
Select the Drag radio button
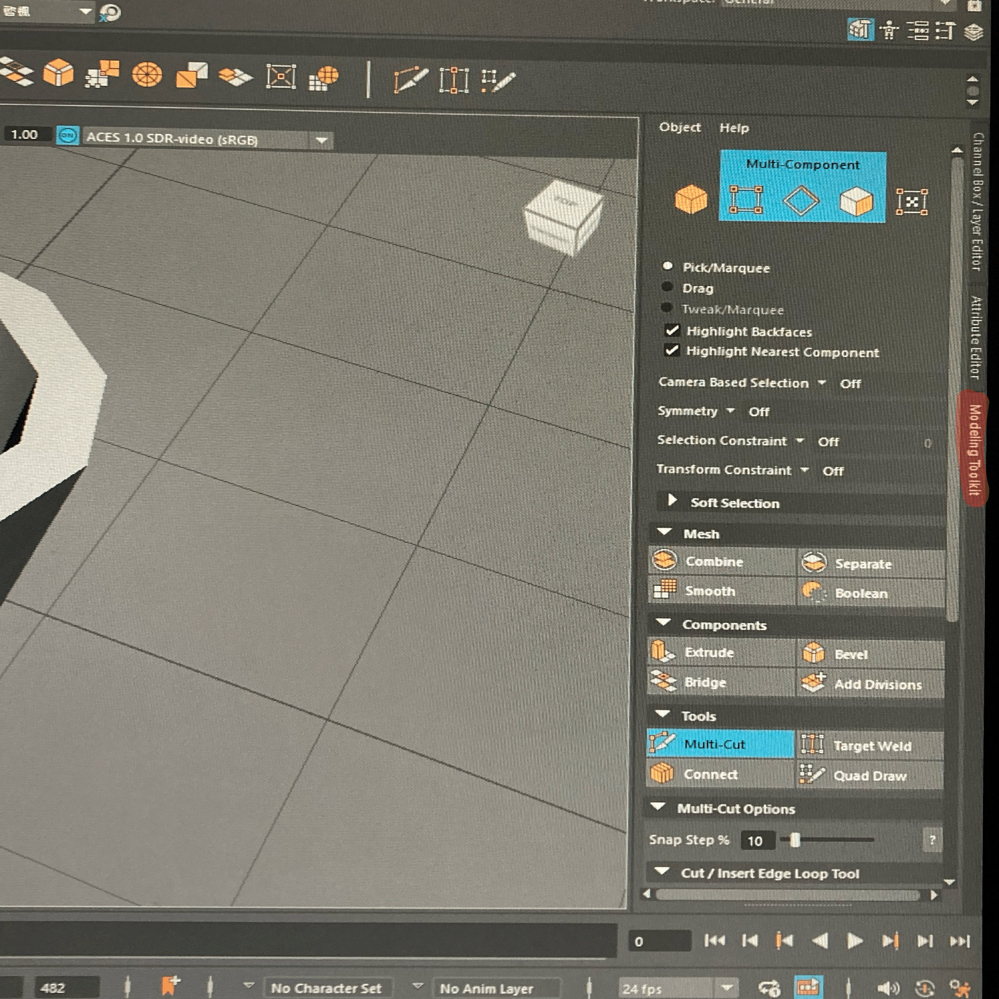click(667, 287)
